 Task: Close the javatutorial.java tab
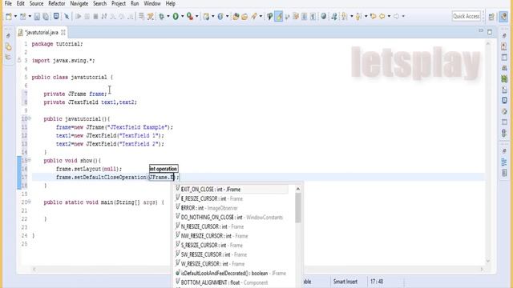pyautogui.click(x=63, y=32)
